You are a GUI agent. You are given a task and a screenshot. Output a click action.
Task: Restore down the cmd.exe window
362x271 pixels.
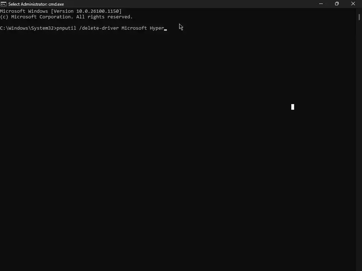pos(337,4)
